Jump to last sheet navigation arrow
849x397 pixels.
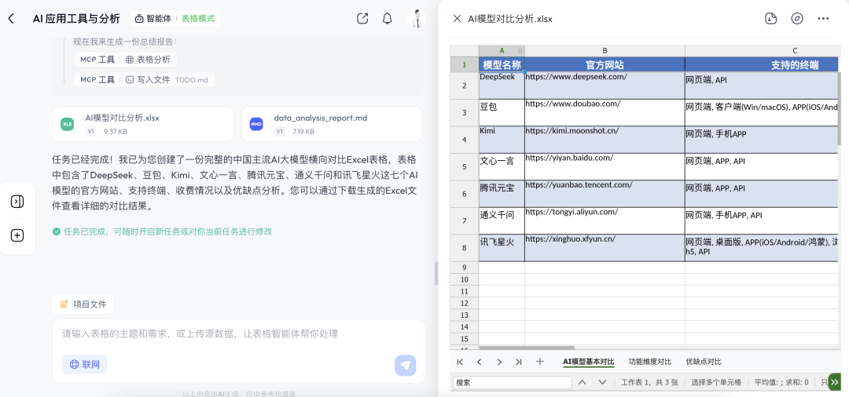(519, 362)
